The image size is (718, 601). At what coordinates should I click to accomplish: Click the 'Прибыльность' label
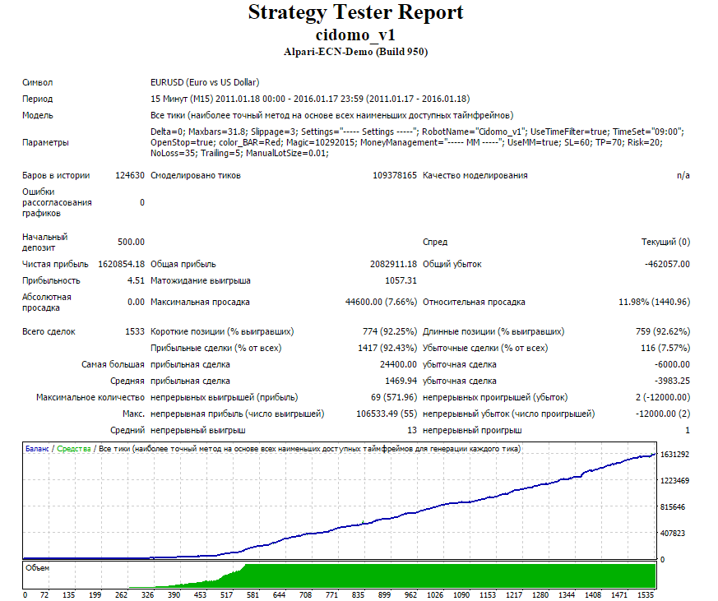coord(51,280)
